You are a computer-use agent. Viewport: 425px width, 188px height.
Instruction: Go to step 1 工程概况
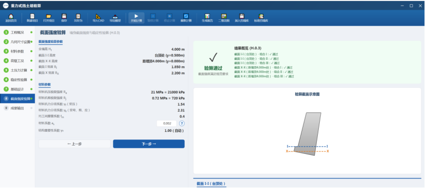[17, 32]
